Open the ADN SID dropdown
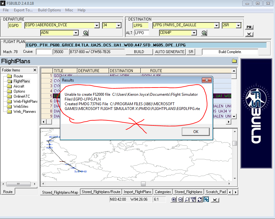 76,33
